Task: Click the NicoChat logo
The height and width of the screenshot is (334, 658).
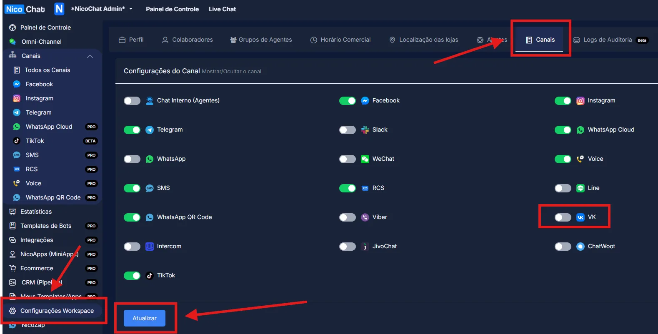Action: [25, 9]
